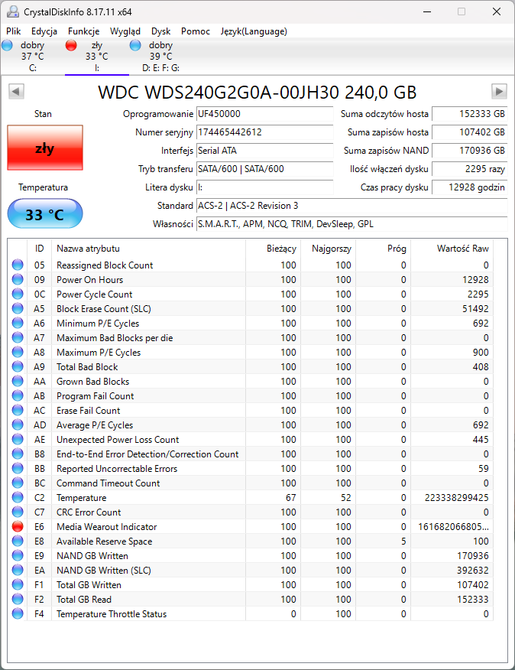Click the Suma odczytów hosta value 152333 GB
The width and height of the screenshot is (515, 670).
point(470,114)
